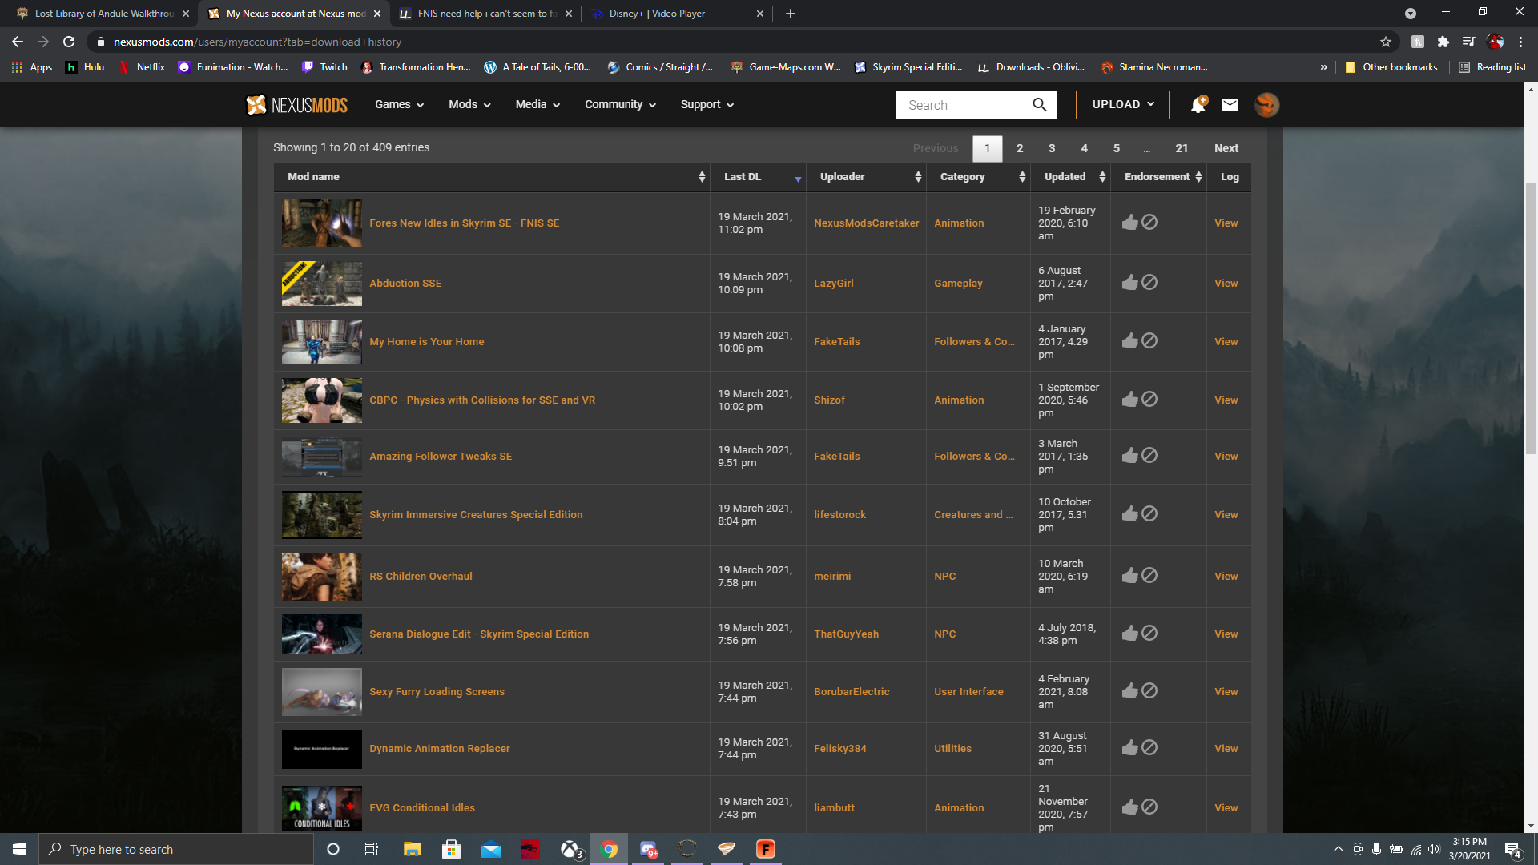Switch to Lost Library of Andule tab
The height and width of the screenshot is (865, 1538).
click(103, 14)
